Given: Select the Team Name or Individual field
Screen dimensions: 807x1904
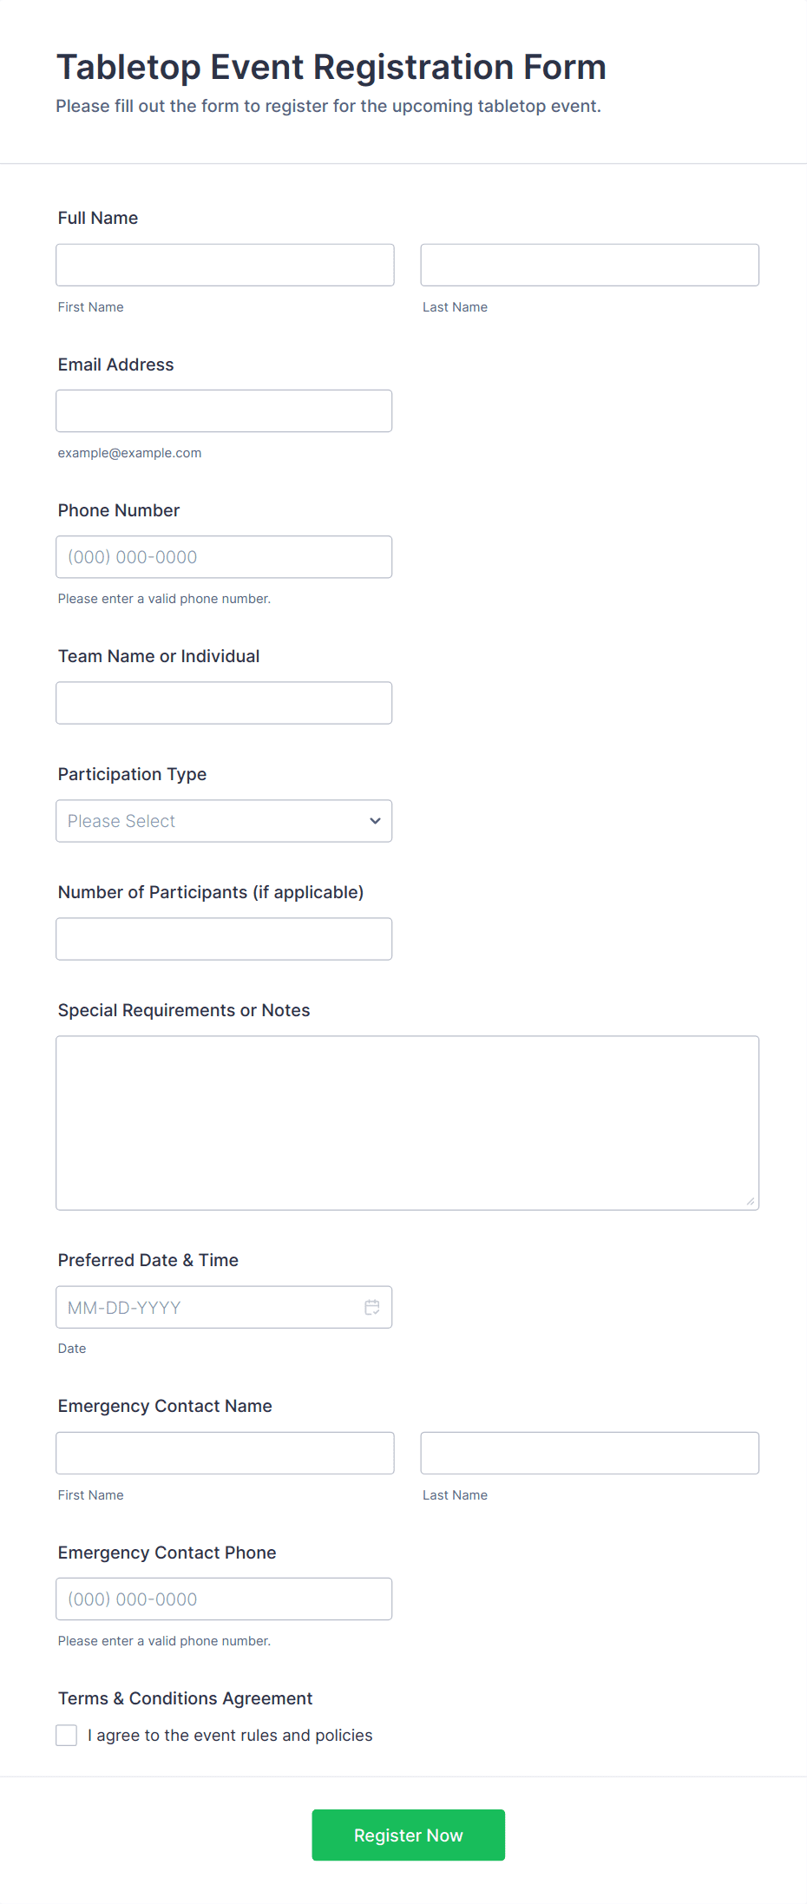Looking at the screenshot, I should [223, 703].
